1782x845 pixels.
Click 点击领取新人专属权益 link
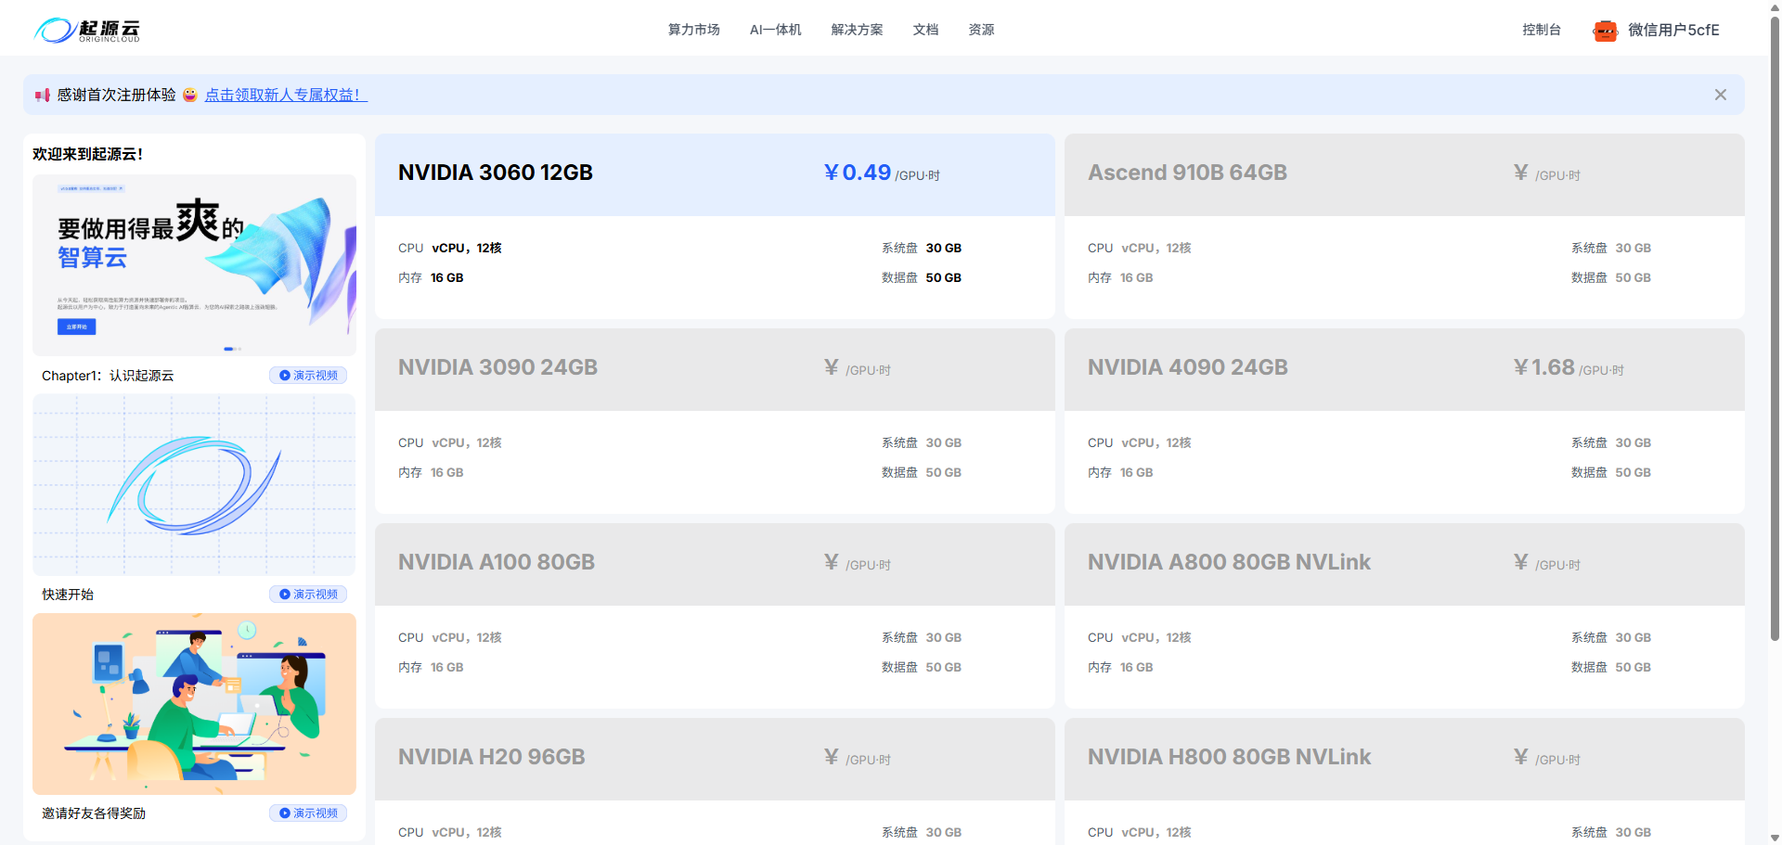click(x=286, y=95)
